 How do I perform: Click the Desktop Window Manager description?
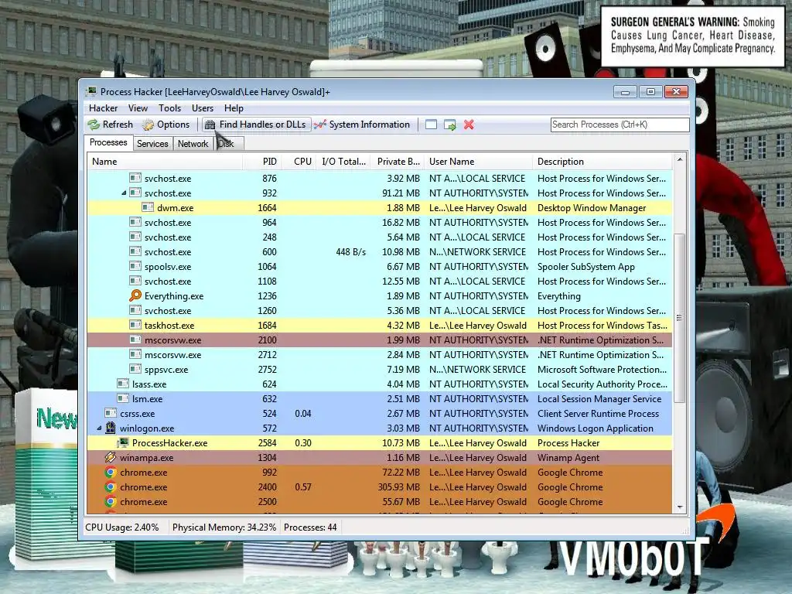pos(592,207)
